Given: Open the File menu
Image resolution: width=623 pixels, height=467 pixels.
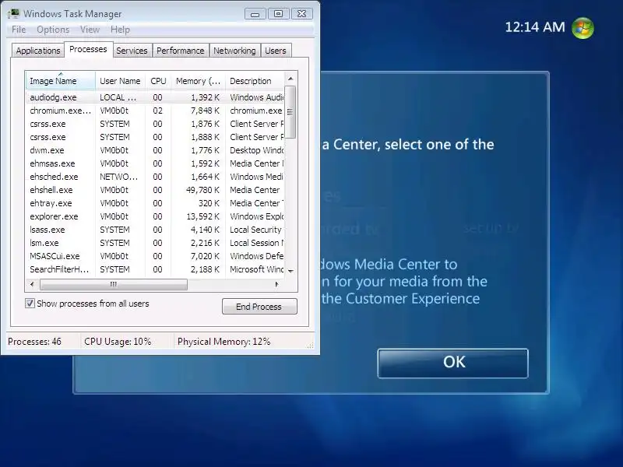Looking at the screenshot, I should [x=19, y=30].
